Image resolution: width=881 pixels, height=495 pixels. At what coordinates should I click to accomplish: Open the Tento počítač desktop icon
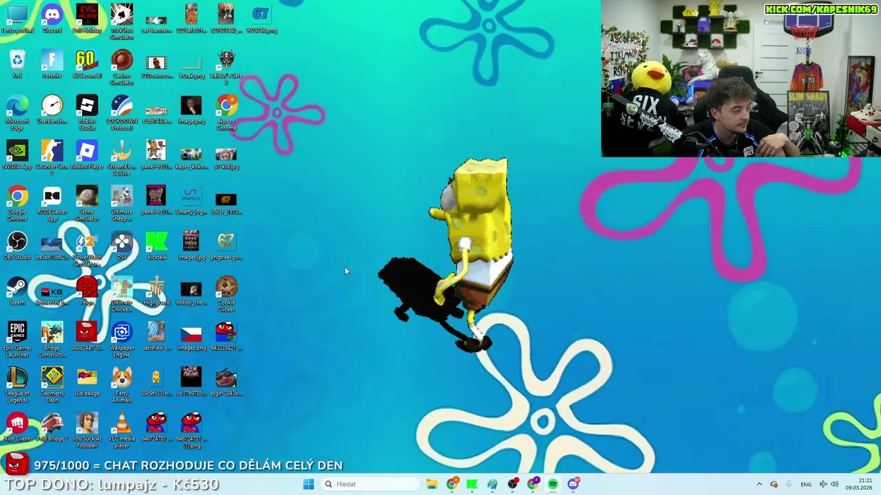click(17, 19)
